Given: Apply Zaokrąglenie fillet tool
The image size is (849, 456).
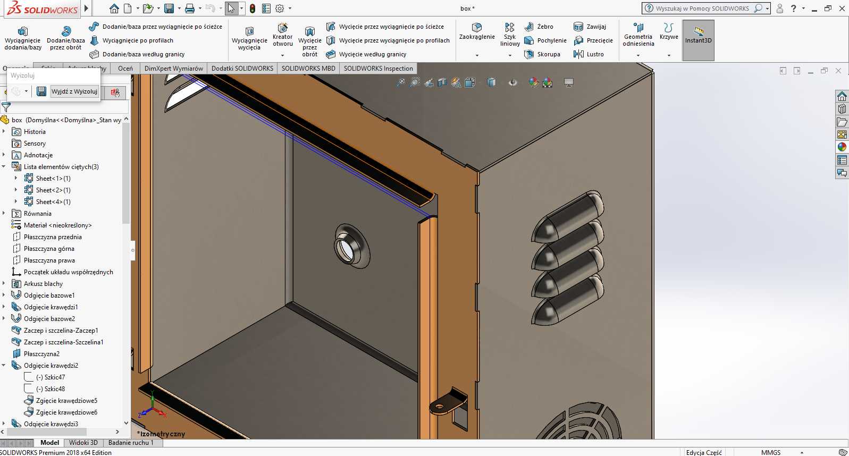Looking at the screenshot, I should click(x=477, y=32).
